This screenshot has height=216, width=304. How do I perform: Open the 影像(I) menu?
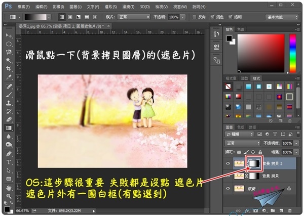(x=58, y=7)
